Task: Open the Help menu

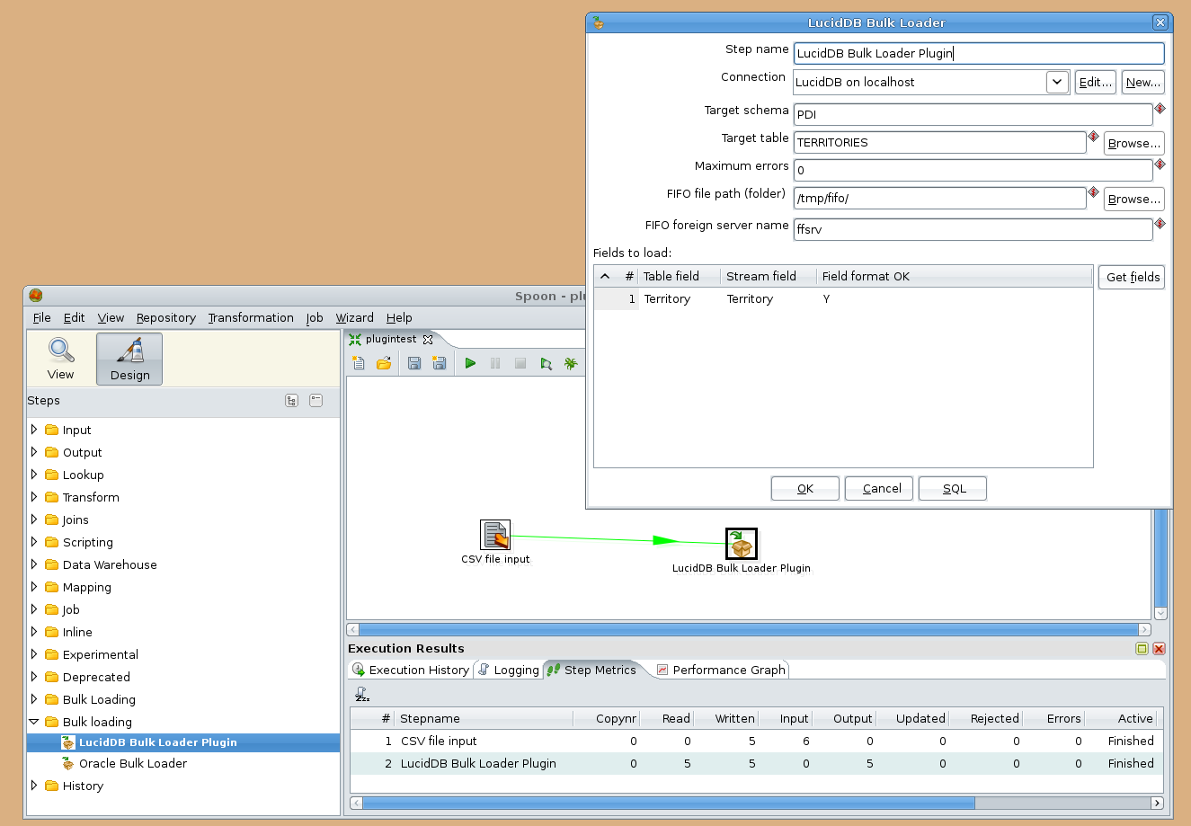Action: (x=399, y=317)
